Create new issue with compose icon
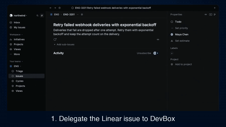The height and width of the screenshot is (127, 226). click(42, 16)
